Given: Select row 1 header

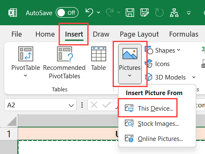Looking at the screenshot, I should tap(9, 134).
